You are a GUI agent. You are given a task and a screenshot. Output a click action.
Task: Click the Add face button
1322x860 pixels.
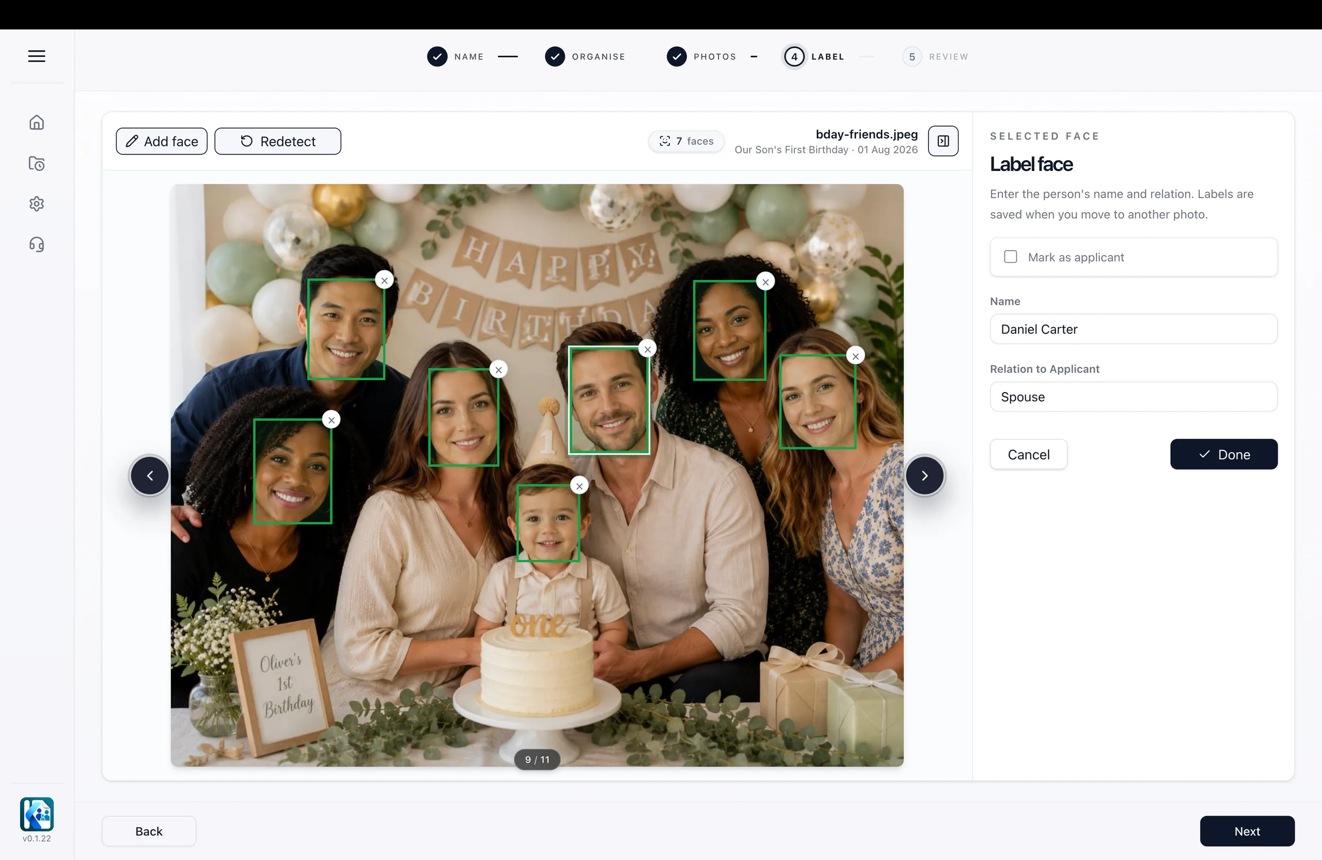(x=162, y=141)
